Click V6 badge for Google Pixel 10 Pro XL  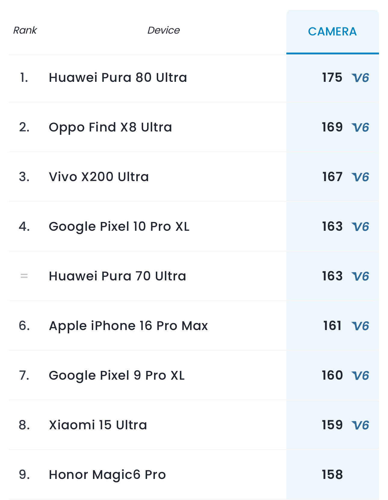click(360, 227)
